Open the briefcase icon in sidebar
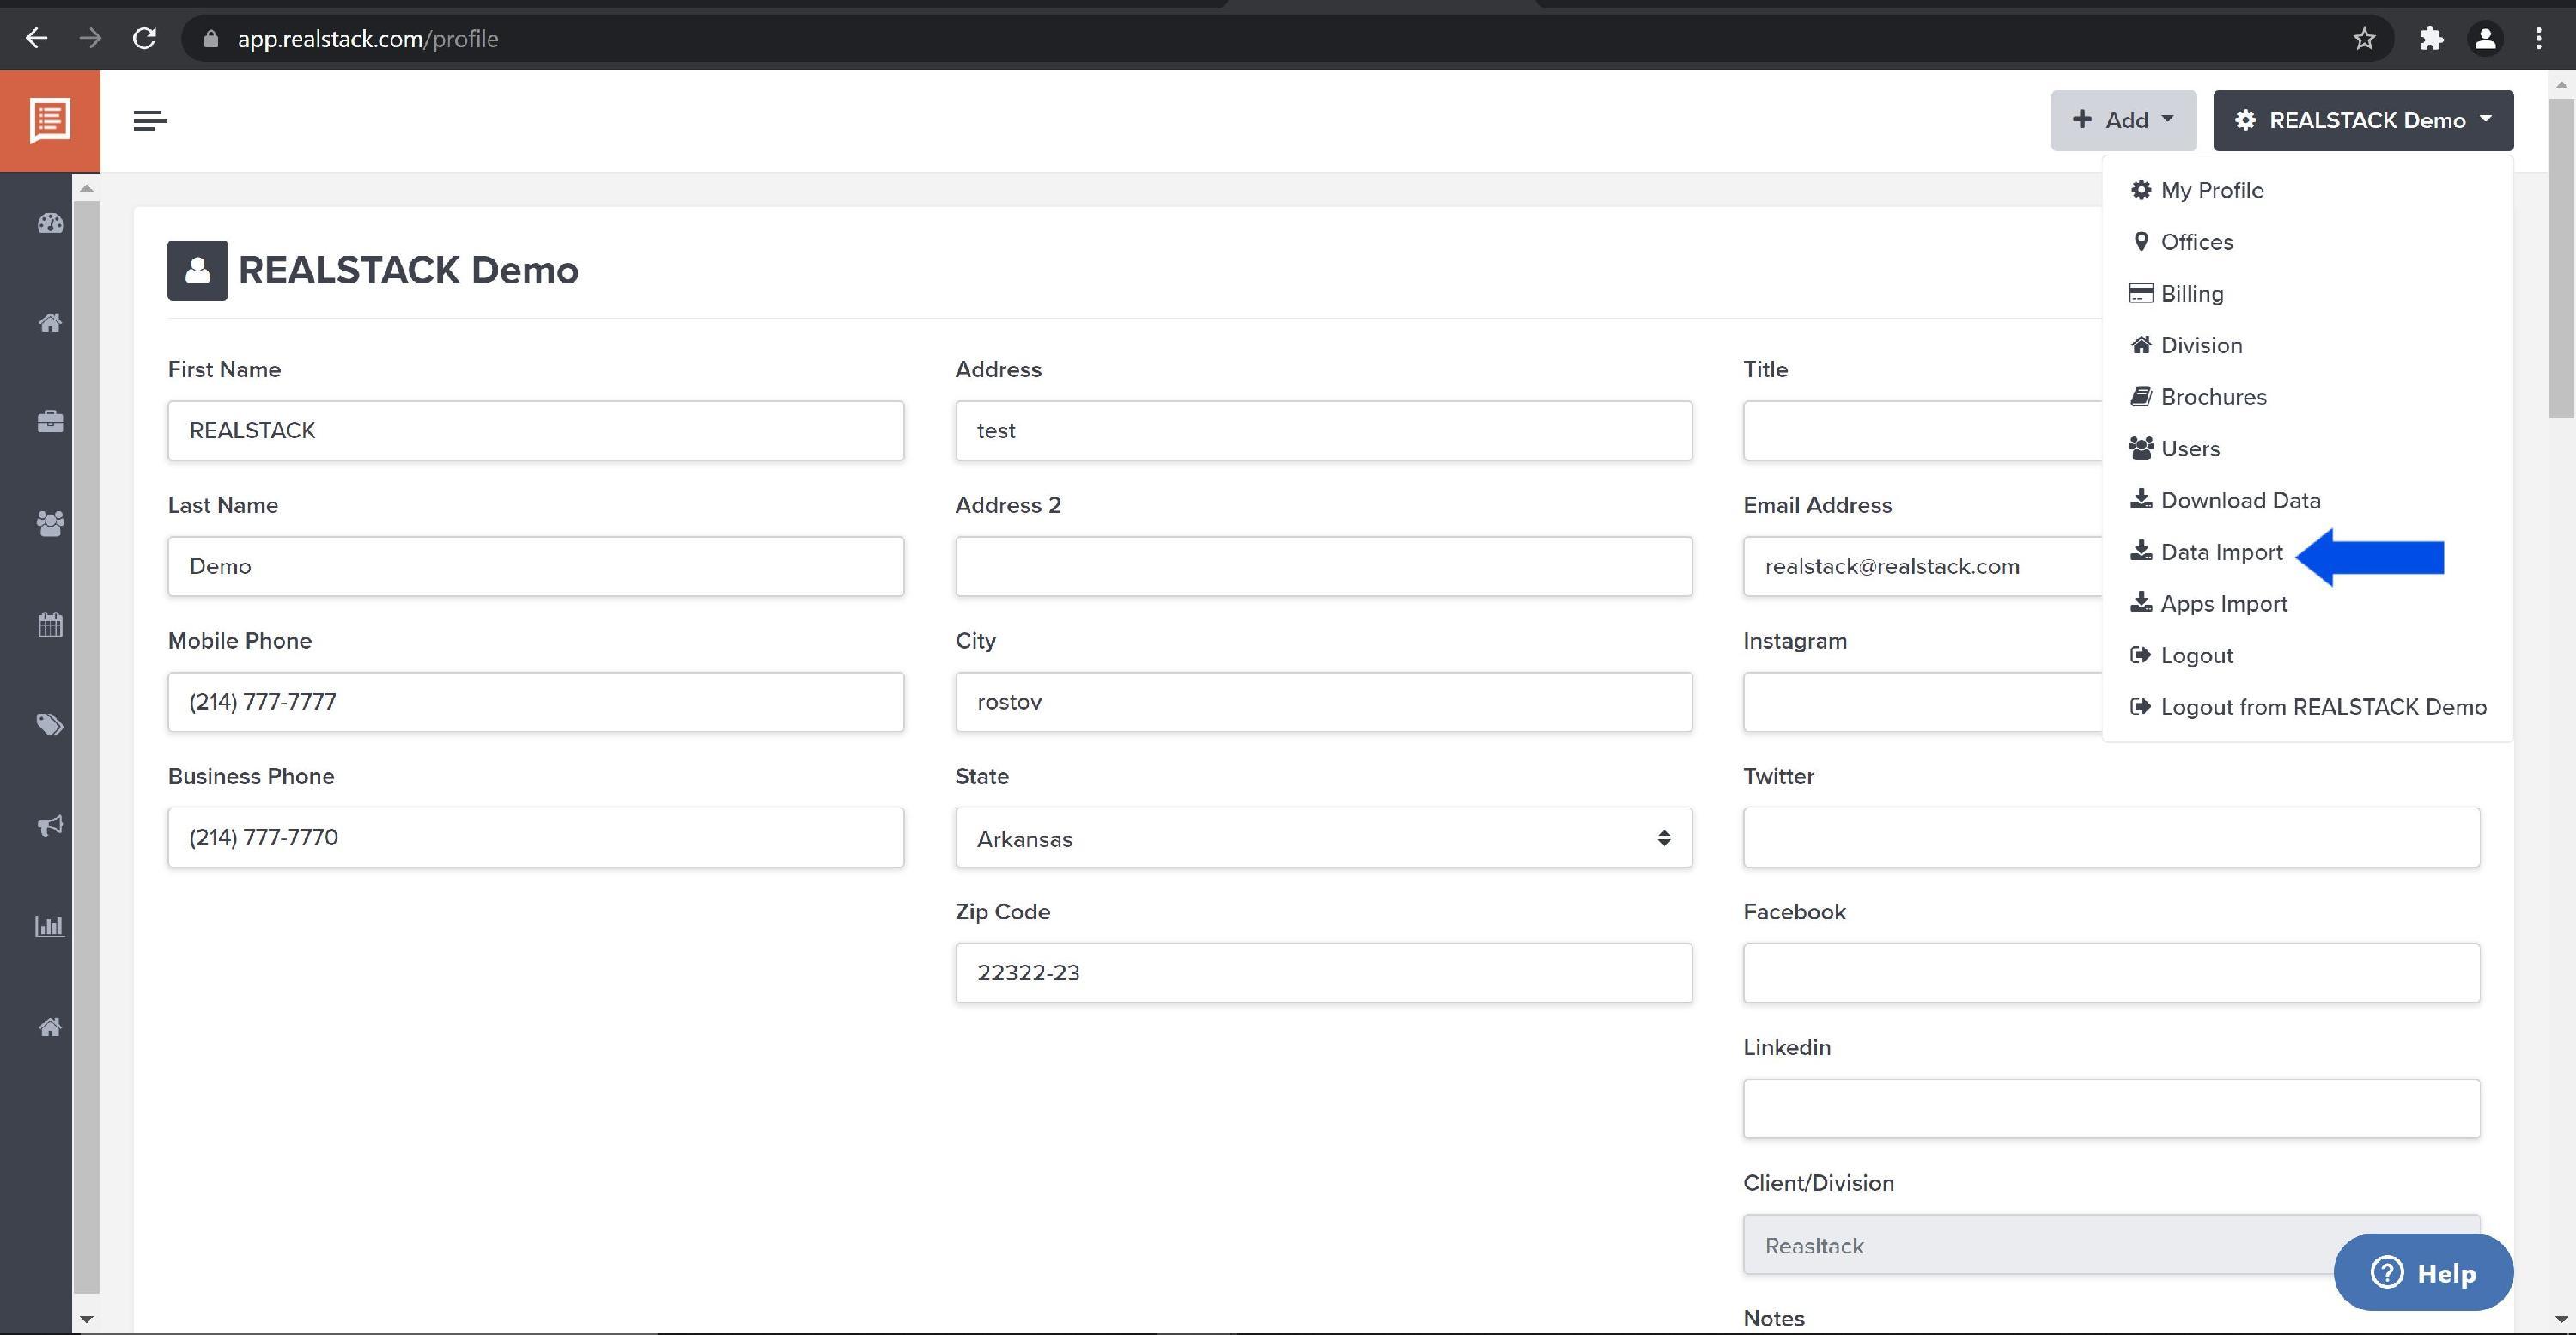This screenshot has width=2576, height=1335. coord(49,421)
